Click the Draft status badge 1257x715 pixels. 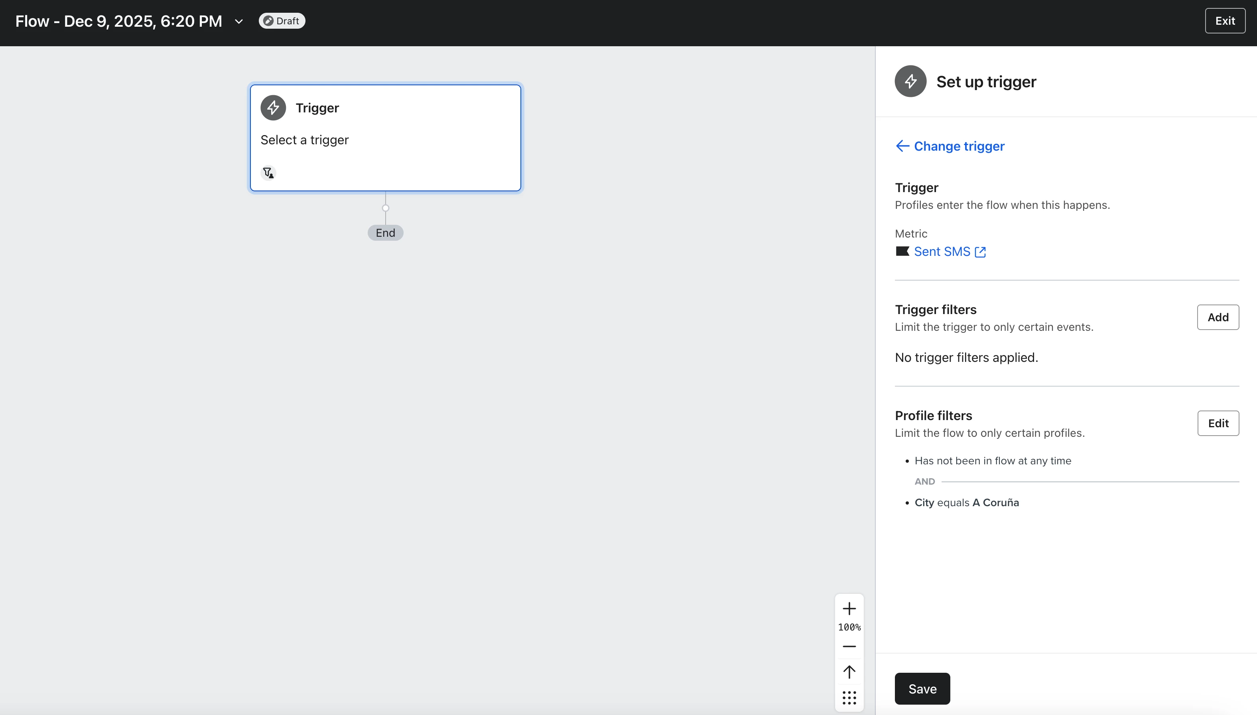click(282, 21)
